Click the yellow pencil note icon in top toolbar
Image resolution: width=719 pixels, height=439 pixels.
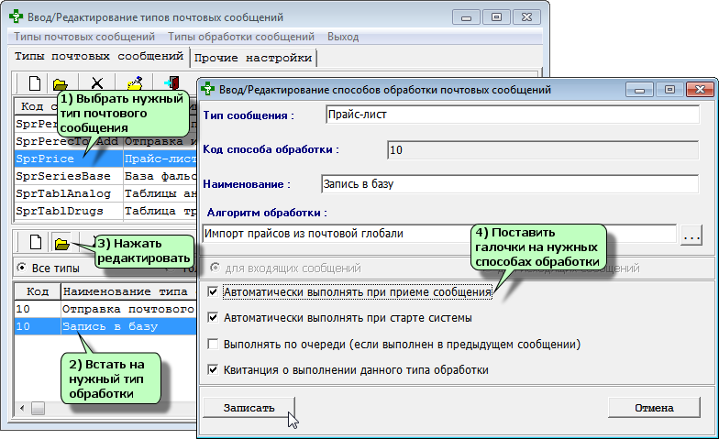134,84
